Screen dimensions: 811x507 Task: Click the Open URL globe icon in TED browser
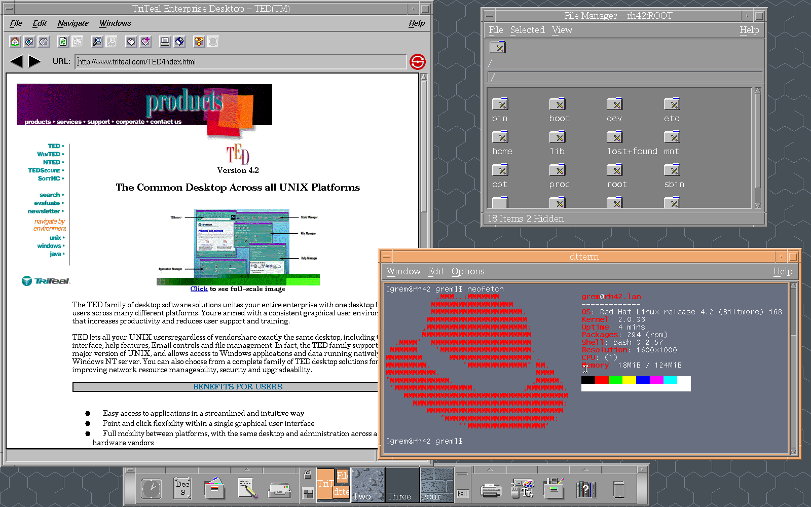click(29, 42)
